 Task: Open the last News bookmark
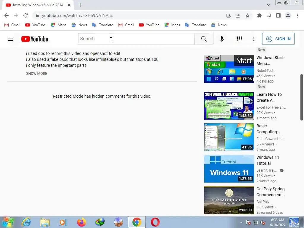[x=219, y=25]
